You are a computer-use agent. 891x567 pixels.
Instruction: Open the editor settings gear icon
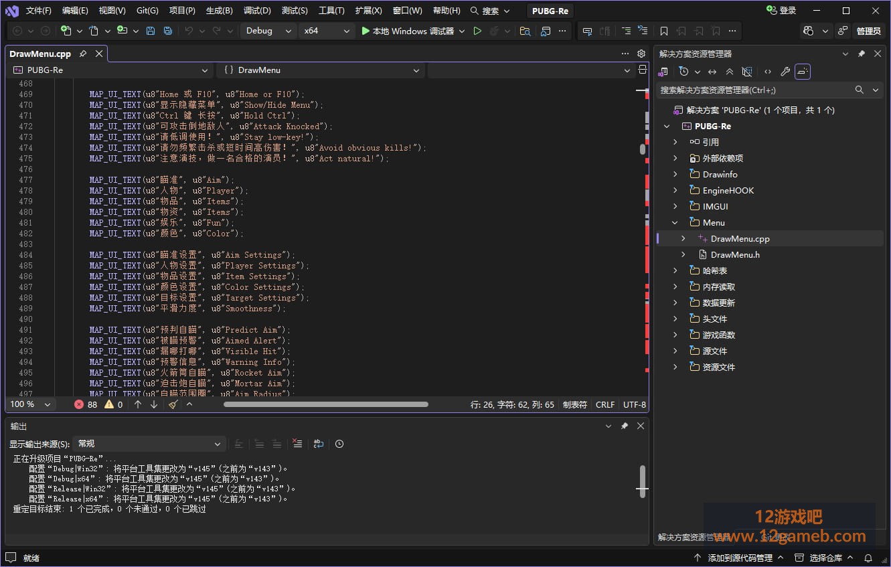coord(641,54)
